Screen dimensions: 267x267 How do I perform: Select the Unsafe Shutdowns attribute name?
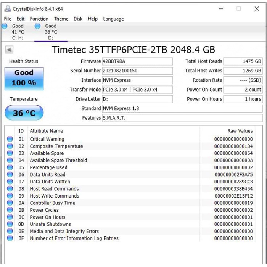point(50,224)
